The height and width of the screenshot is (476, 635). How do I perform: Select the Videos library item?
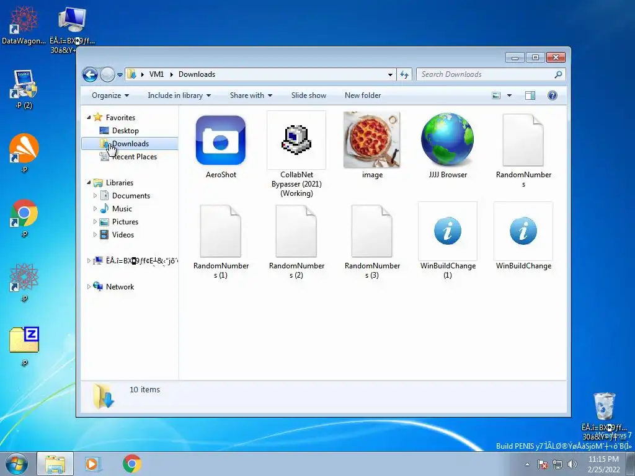pyautogui.click(x=123, y=235)
